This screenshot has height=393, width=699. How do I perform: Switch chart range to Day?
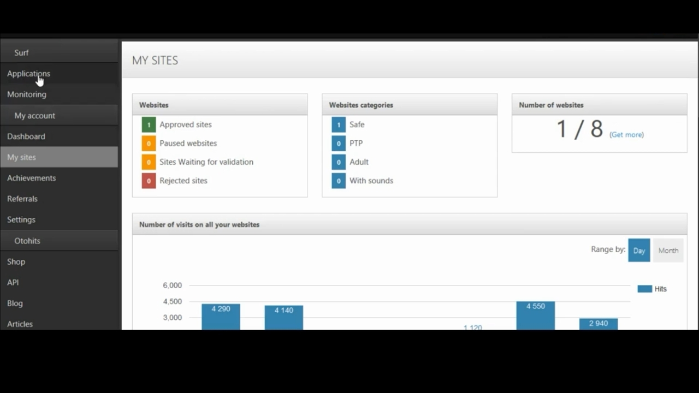(639, 251)
